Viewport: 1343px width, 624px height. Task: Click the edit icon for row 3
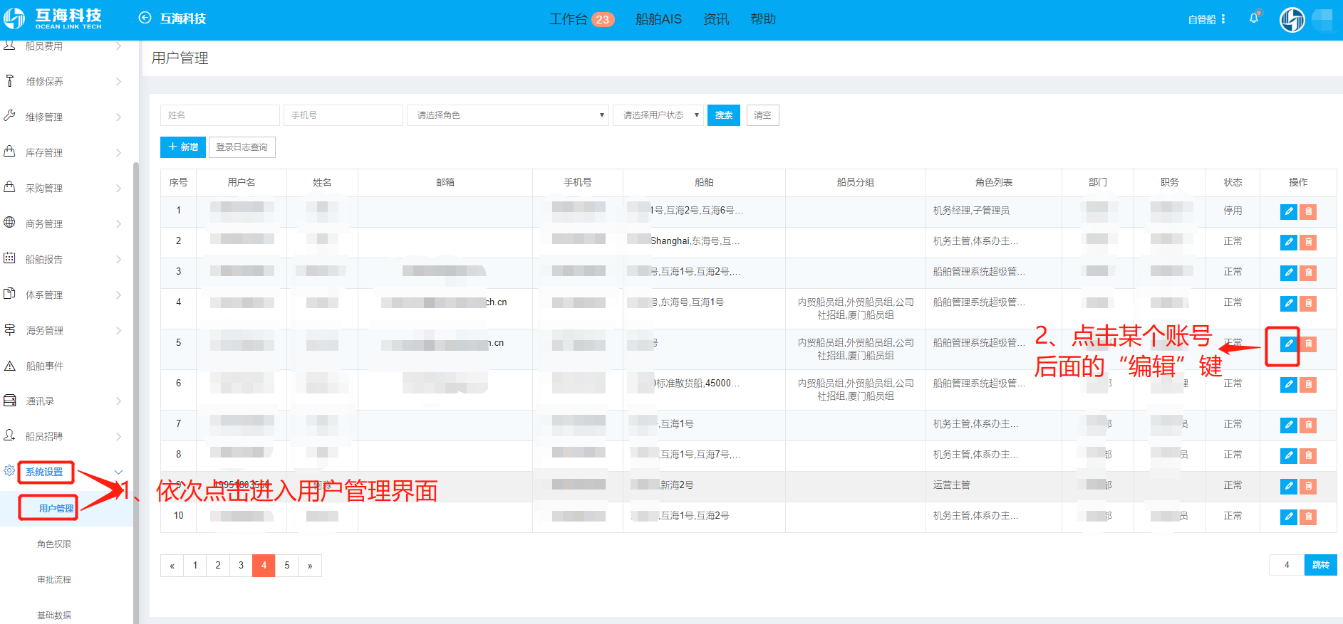pyautogui.click(x=1288, y=273)
